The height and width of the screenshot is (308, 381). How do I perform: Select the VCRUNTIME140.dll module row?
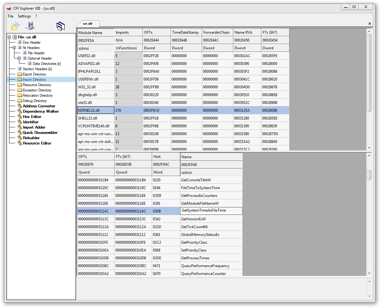183,126
